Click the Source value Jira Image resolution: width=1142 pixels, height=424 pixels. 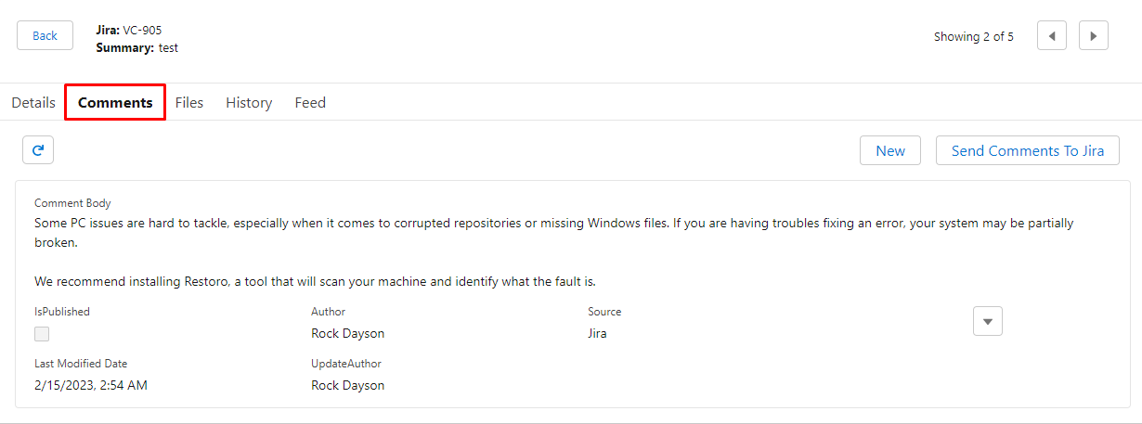(x=597, y=333)
